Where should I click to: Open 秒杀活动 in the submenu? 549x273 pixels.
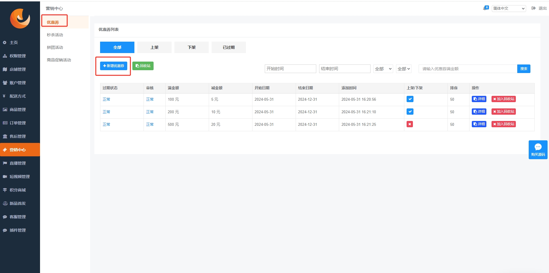(55, 35)
